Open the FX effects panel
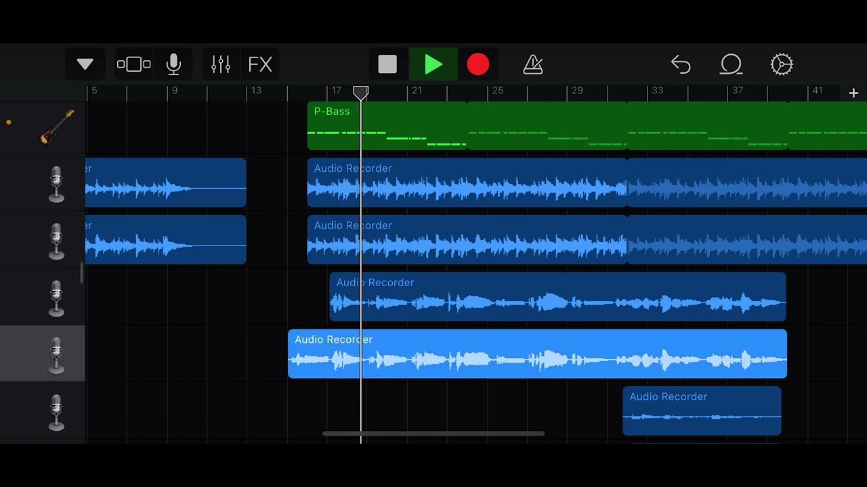 (x=260, y=64)
